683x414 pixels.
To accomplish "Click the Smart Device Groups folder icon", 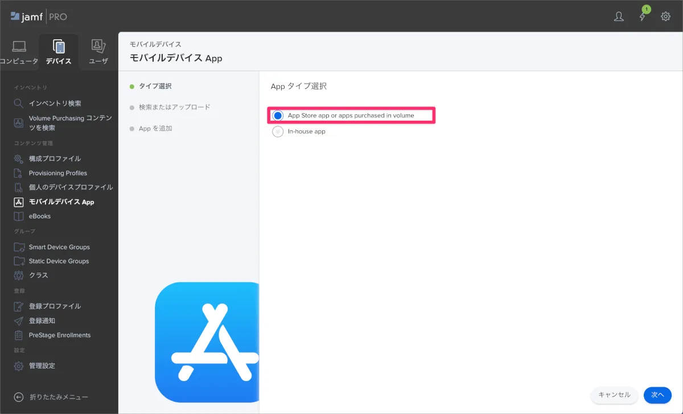I will coord(19,247).
